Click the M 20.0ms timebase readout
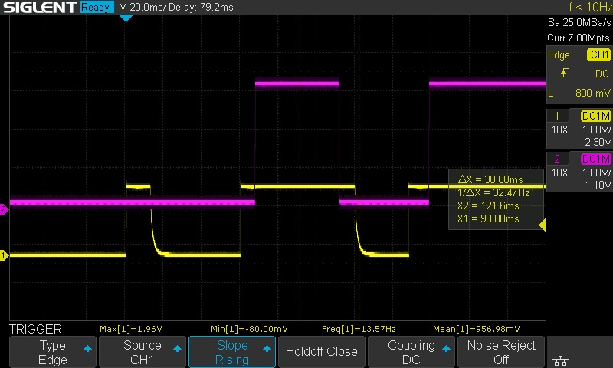 [x=142, y=8]
